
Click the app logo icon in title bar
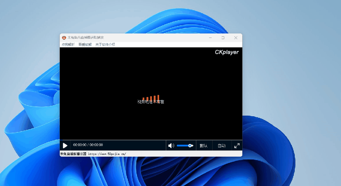64,38
